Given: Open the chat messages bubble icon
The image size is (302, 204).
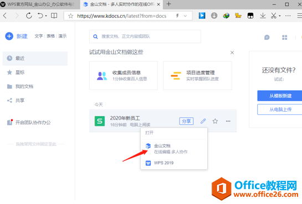Looking at the screenshot, I should (x=267, y=37).
